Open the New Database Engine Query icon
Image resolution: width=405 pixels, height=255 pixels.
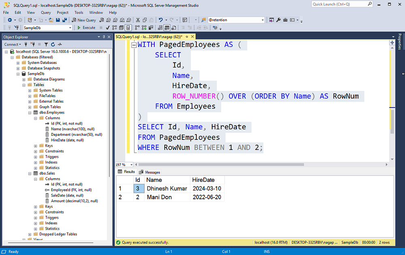coord(101,19)
